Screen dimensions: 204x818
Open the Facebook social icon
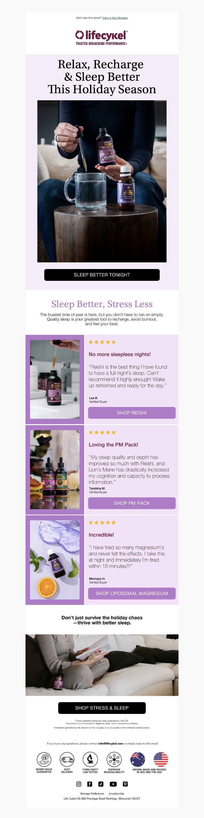[90, 784]
